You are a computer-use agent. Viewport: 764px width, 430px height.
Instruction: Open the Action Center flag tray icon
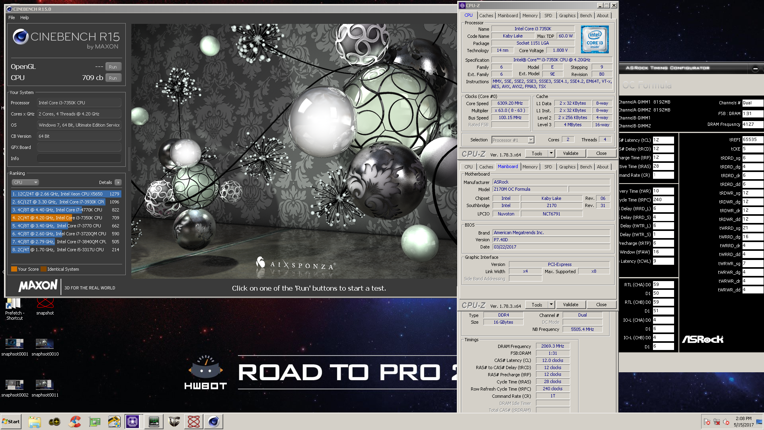pyautogui.click(x=707, y=422)
